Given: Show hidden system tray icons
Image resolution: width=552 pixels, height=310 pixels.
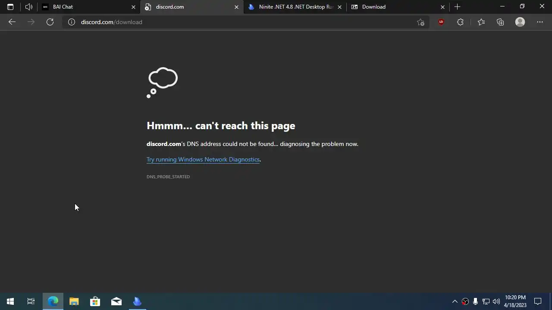Looking at the screenshot, I should (x=455, y=301).
